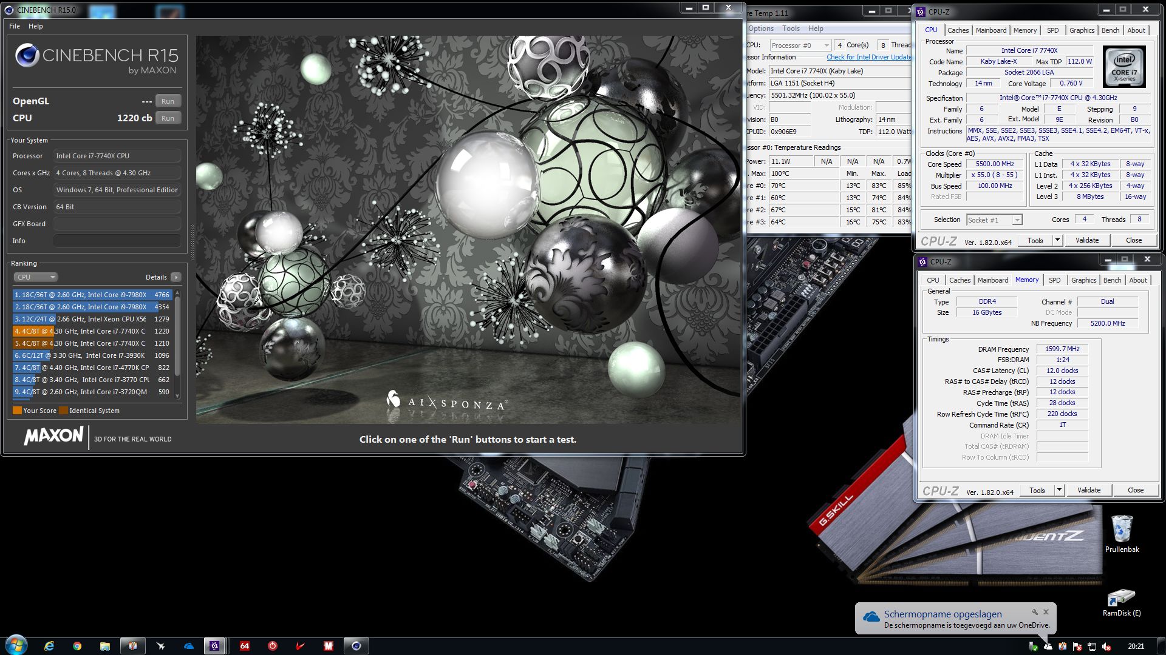Image resolution: width=1166 pixels, height=655 pixels.
Task: Open Tools dropdown arrow in top CPU-Z
Action: (1057, 241)
